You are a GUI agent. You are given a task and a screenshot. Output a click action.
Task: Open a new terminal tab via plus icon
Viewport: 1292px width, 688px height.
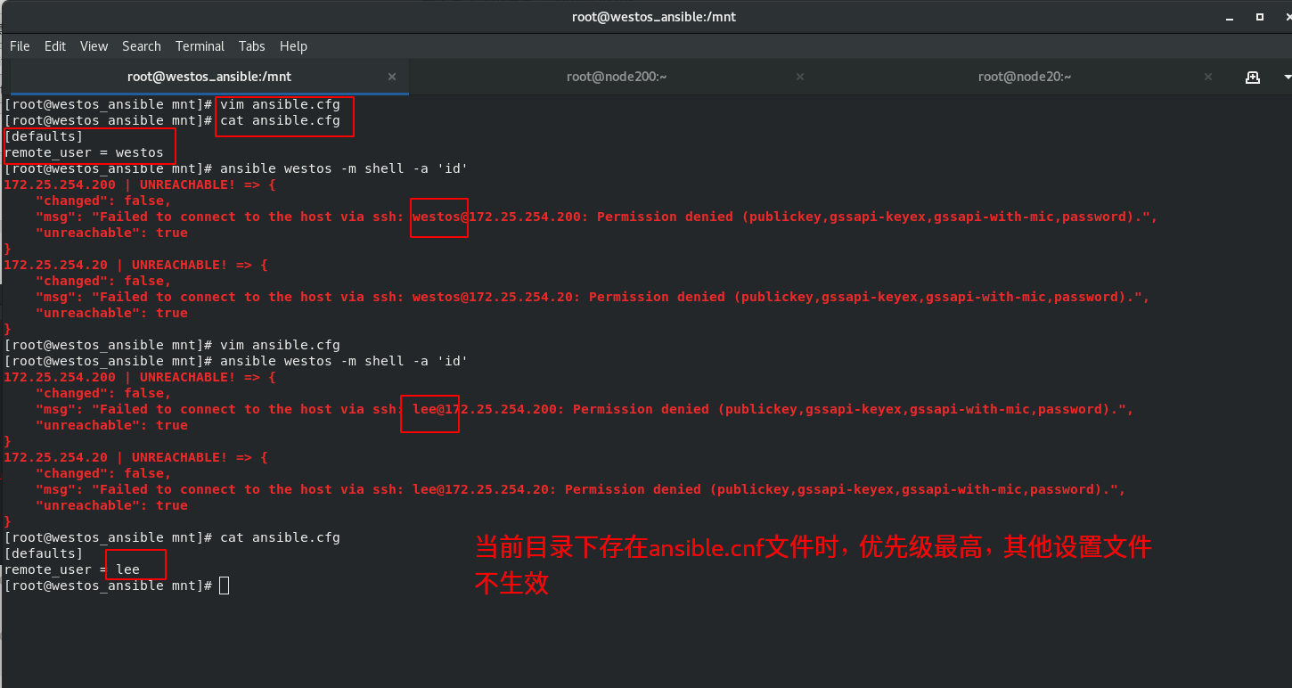coord(1253,77)
